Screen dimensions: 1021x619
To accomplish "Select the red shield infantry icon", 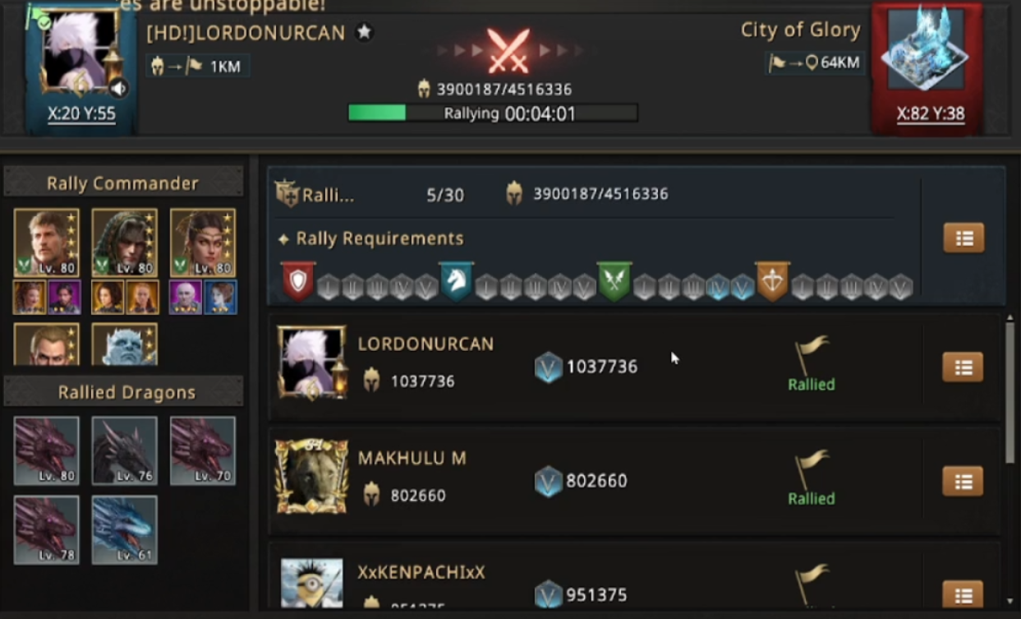I will (297, 281).
